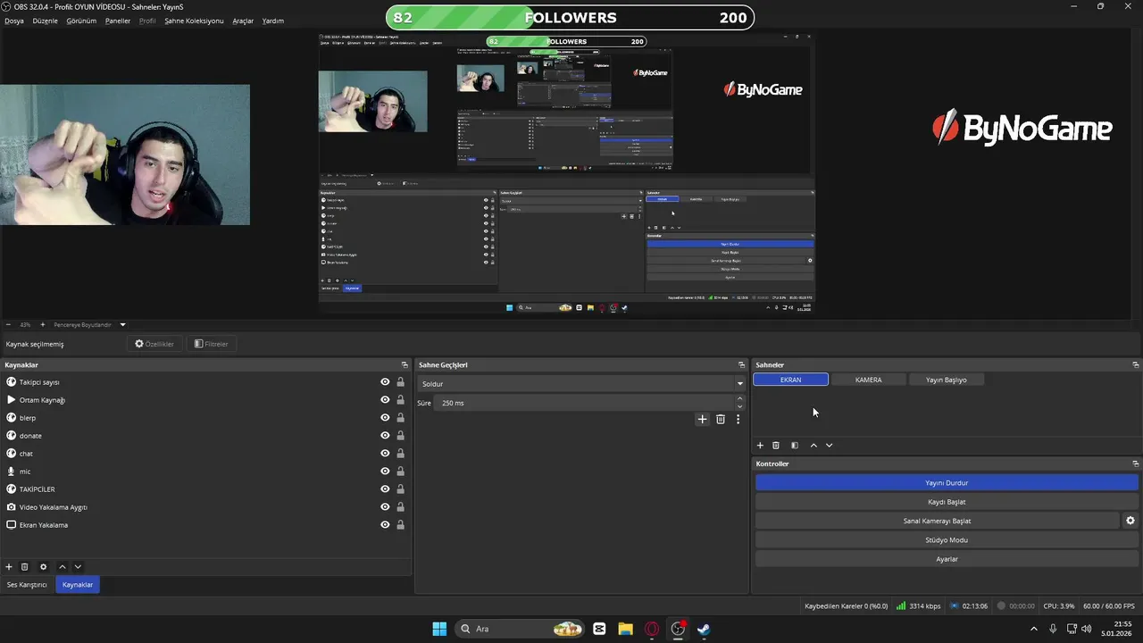Move source down with Kaynaklar down arrow
The height and width of the screenshot is (643, 1143).
78,567
